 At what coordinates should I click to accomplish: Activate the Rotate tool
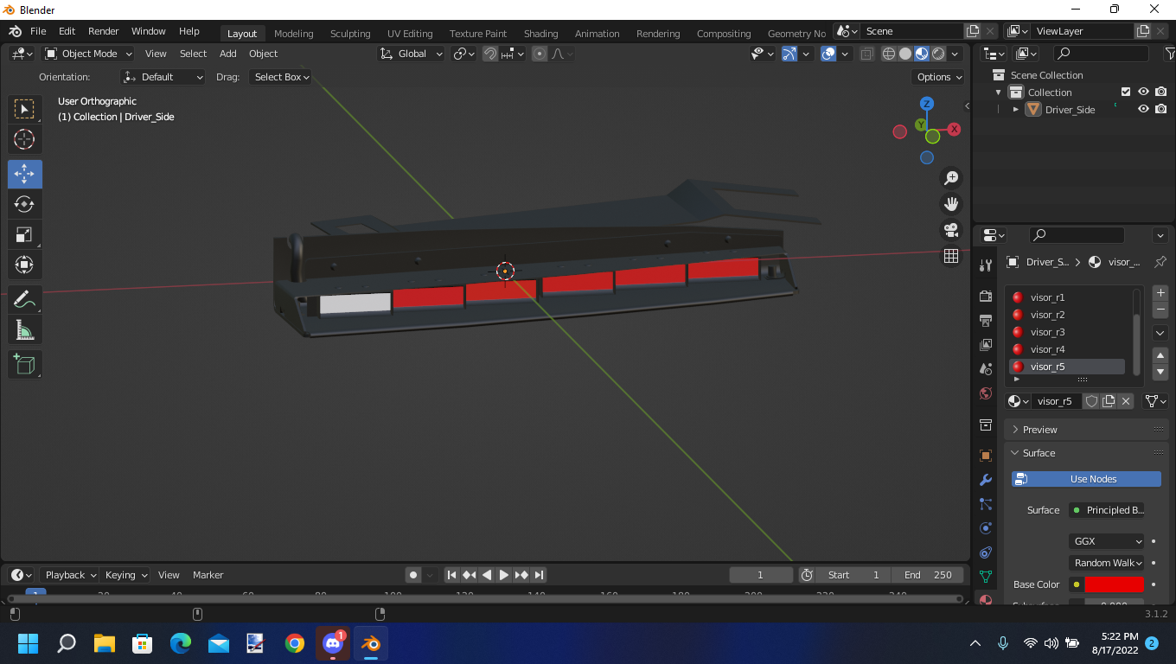coord(24,204)
